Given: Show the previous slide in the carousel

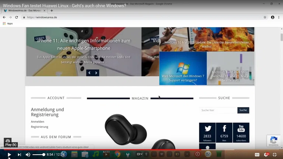Looking at the screenshot, I should tap(89, 73).
